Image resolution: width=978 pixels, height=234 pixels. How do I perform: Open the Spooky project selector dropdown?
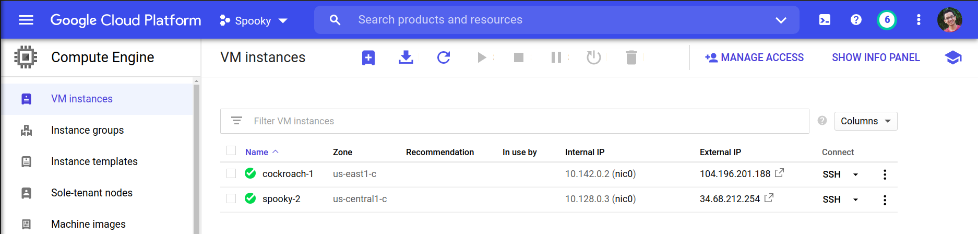254,20
